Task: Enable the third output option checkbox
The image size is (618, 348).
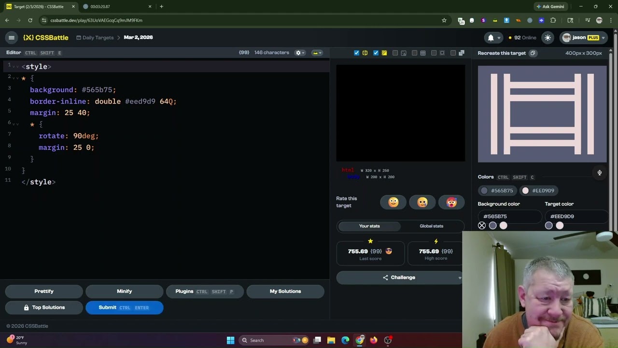Action: point(395,53)
